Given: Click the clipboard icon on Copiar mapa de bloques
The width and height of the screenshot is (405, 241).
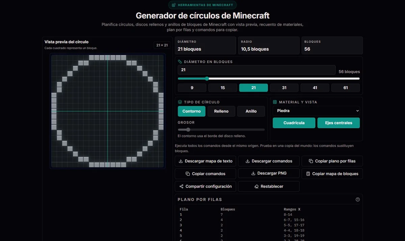Looking at the screenshot, I should [308, 174].
